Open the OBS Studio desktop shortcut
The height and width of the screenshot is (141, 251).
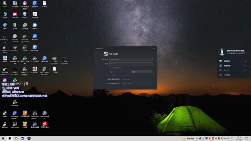tap(15, 125)
